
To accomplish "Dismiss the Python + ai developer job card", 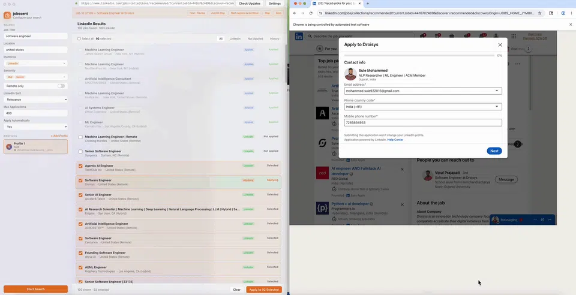I will click(402, 204).
